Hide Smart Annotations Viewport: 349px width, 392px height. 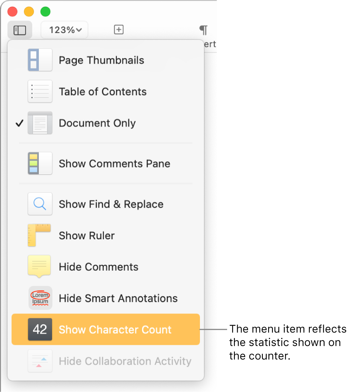pos(118,298)
